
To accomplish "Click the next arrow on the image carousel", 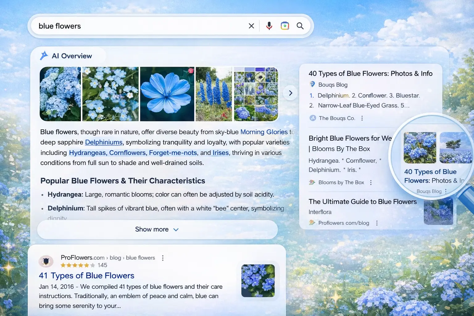I will 290,93.
